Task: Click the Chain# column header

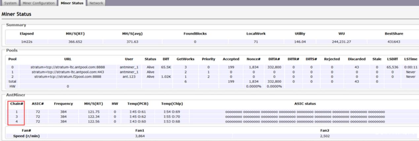Action: click(17, 104)
